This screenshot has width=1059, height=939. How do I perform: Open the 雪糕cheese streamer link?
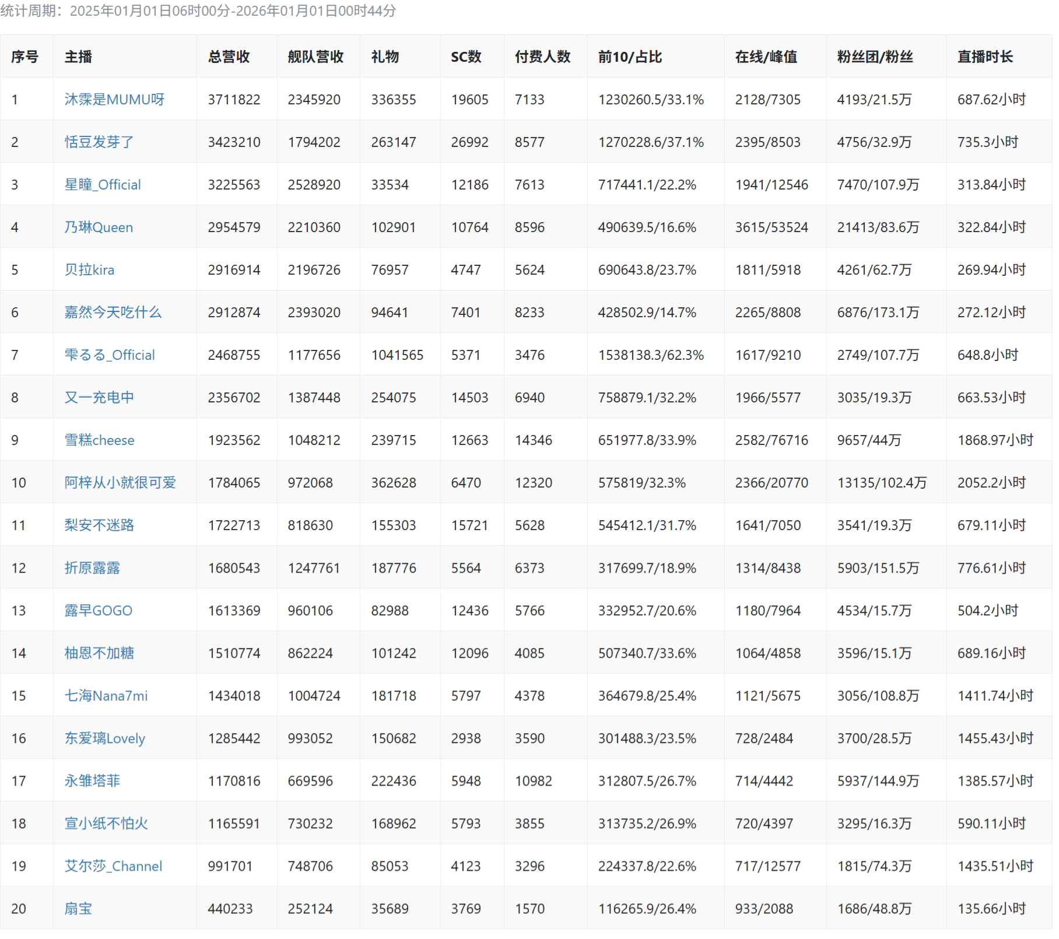point(99,440)
